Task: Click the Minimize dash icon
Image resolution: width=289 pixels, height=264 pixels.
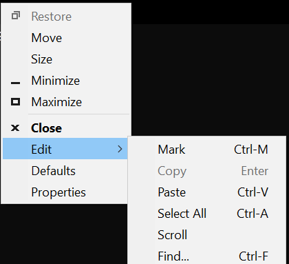Action: click(15, 83)
